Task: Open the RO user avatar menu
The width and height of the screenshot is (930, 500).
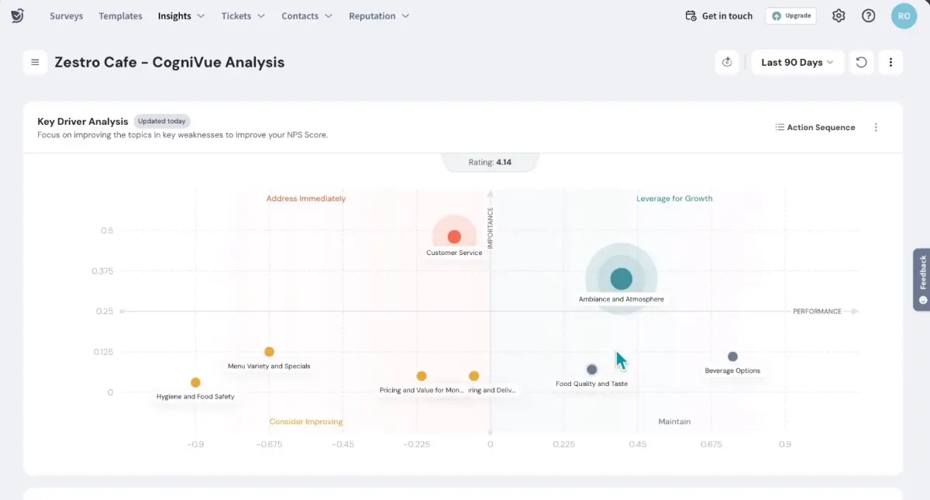Action: 904,16
